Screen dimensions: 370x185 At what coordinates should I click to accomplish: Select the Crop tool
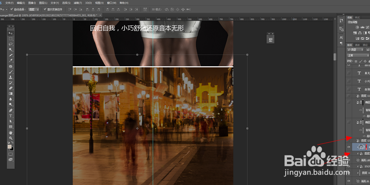pyautogui.click(x=11, y=55)
